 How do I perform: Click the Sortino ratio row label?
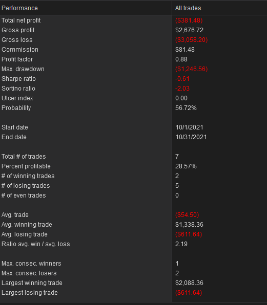[x=18, y=89]
